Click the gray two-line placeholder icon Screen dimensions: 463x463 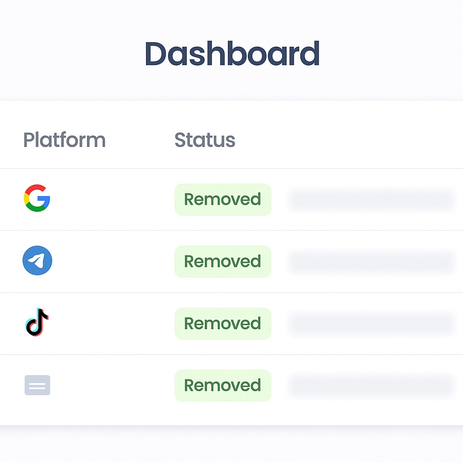click(x=37, y=385)
